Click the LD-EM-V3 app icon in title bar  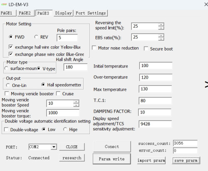point(4,5)
